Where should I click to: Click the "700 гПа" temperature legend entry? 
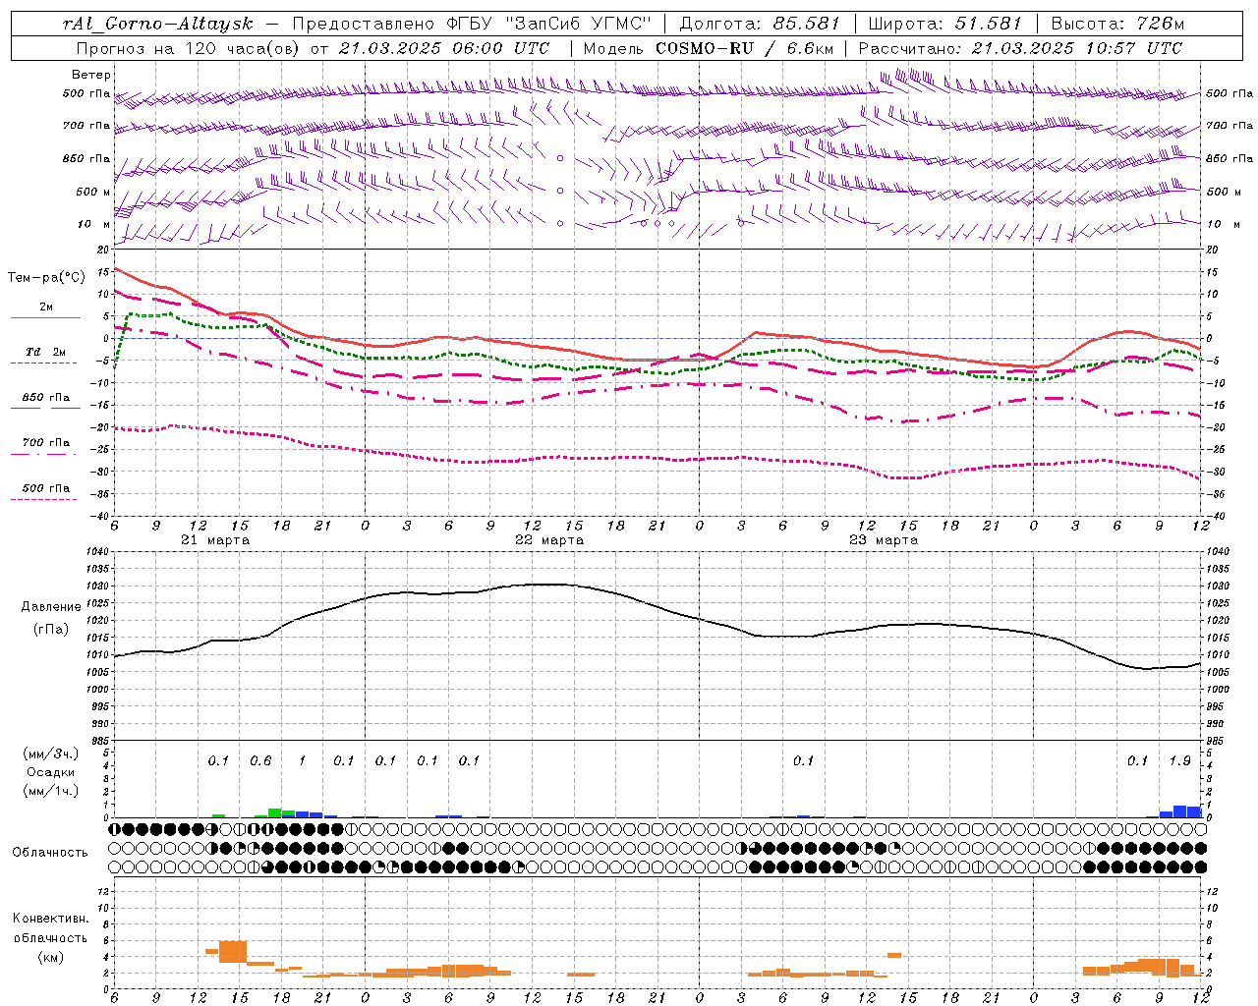(x=46, y=442)
